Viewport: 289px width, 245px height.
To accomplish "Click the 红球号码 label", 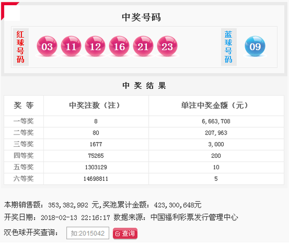I will [x=20, y=47].
